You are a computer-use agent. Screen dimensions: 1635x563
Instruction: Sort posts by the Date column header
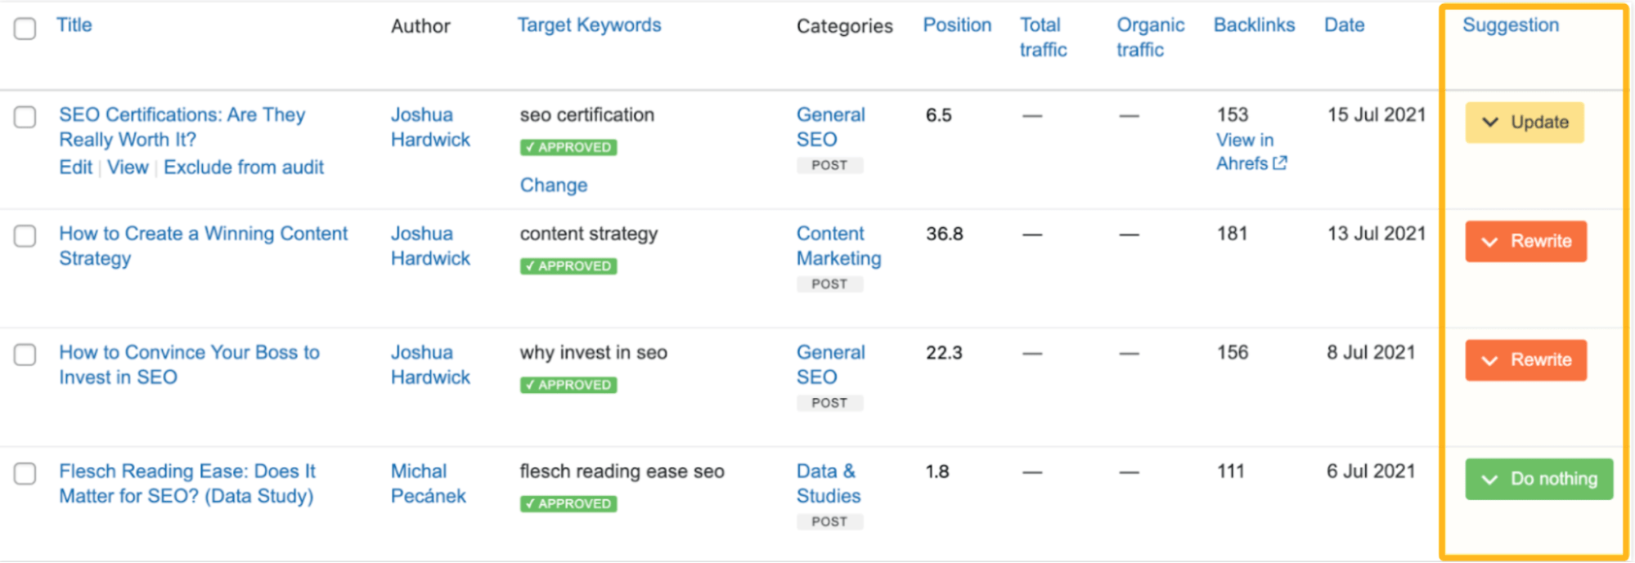click(1344, 25)
